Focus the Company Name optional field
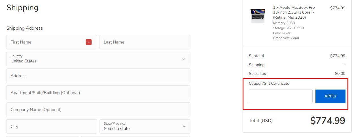The image size is (352, 137). click(x=98, y=110)
